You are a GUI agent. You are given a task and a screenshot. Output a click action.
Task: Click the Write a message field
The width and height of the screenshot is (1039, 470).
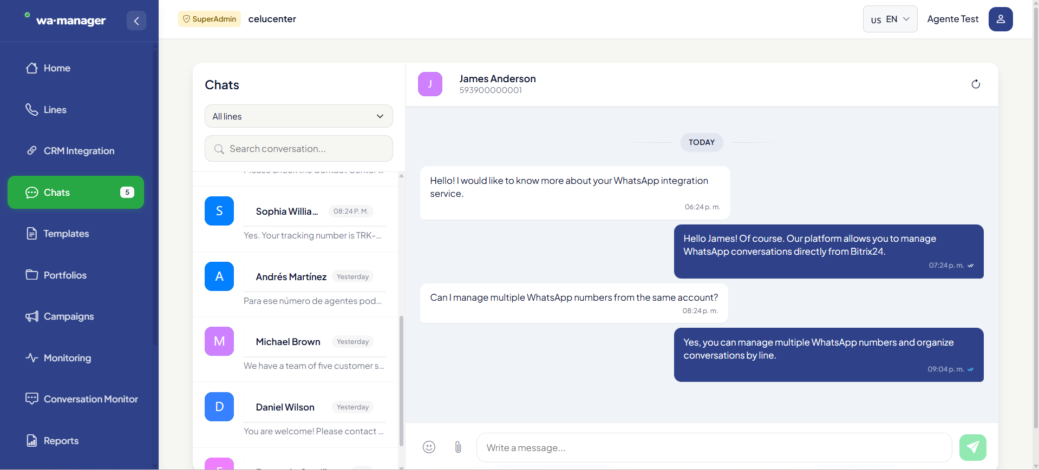[714, 448]
